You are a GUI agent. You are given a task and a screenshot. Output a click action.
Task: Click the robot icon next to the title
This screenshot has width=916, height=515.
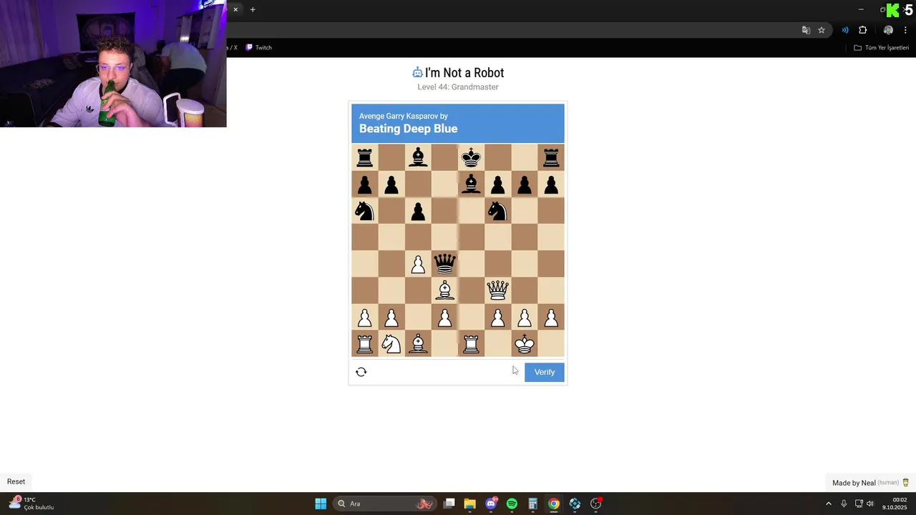[x=417, y=72]
